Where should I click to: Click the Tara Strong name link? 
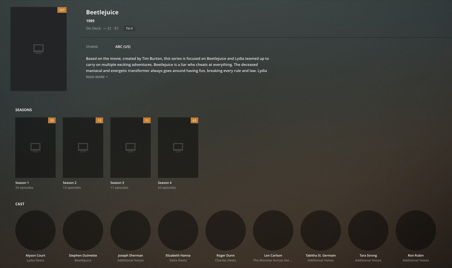[368, 255]
